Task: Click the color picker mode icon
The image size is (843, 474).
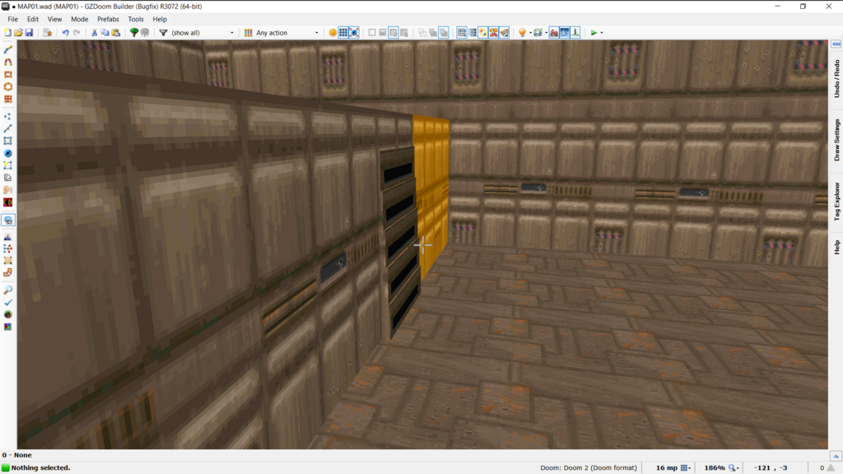Action: point(8,327)
